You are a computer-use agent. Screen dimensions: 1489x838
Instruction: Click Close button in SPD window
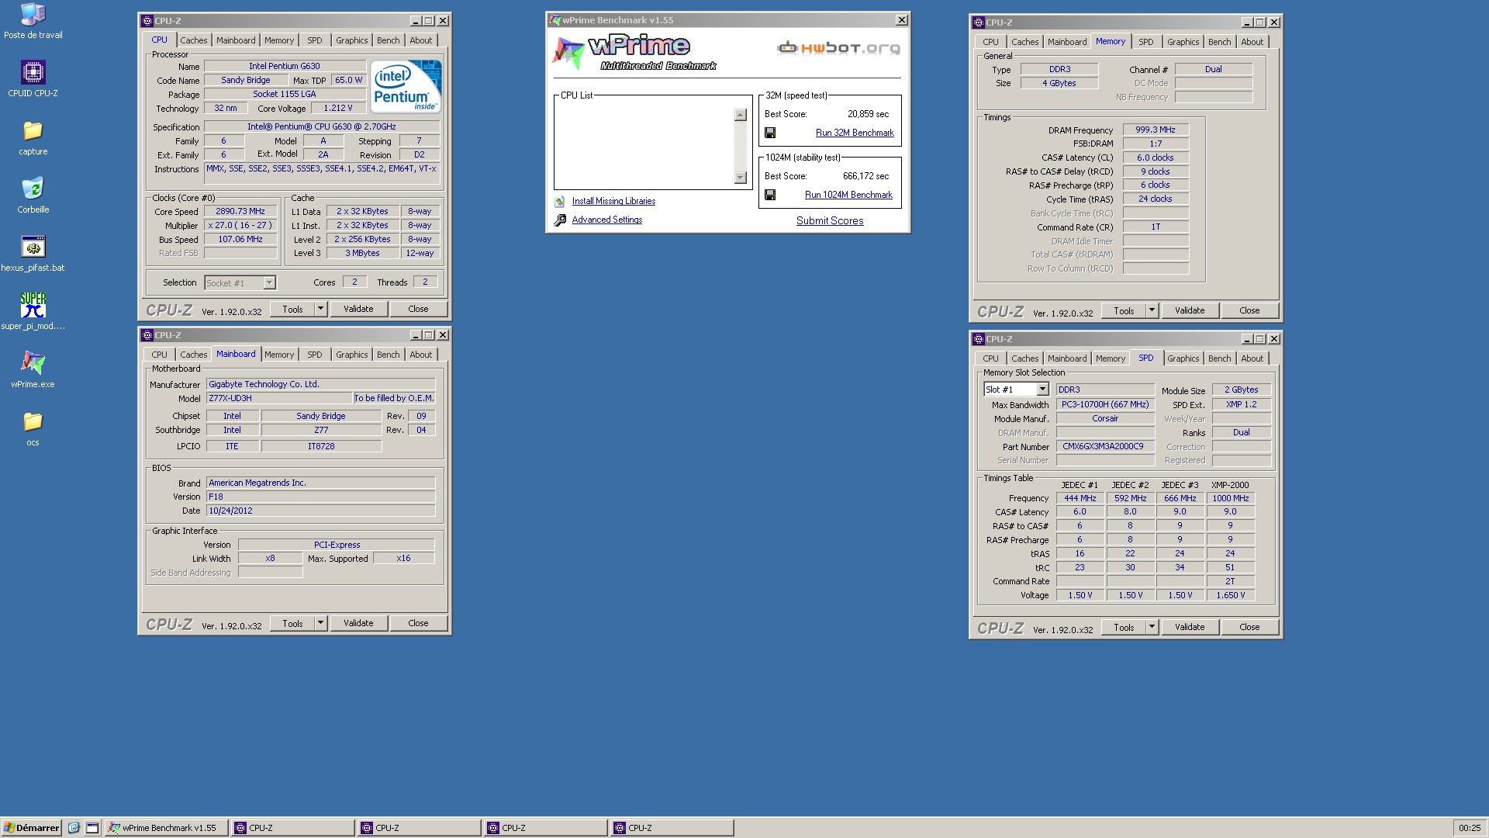(1249, 627)
